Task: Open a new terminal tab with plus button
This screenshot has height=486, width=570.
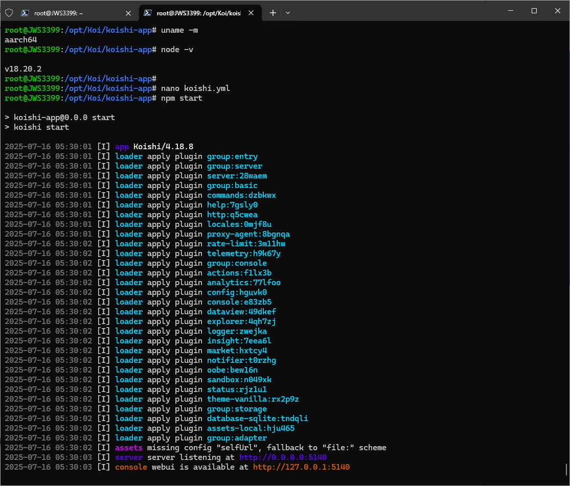Action: pos(273,13)
